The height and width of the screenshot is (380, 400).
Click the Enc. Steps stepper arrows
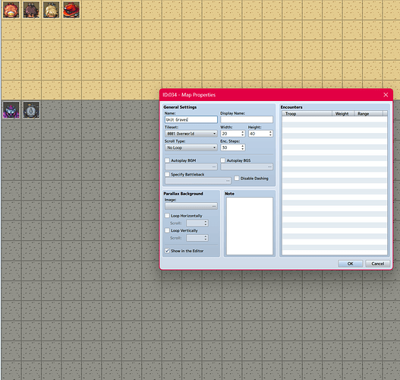tap(243, 147)
